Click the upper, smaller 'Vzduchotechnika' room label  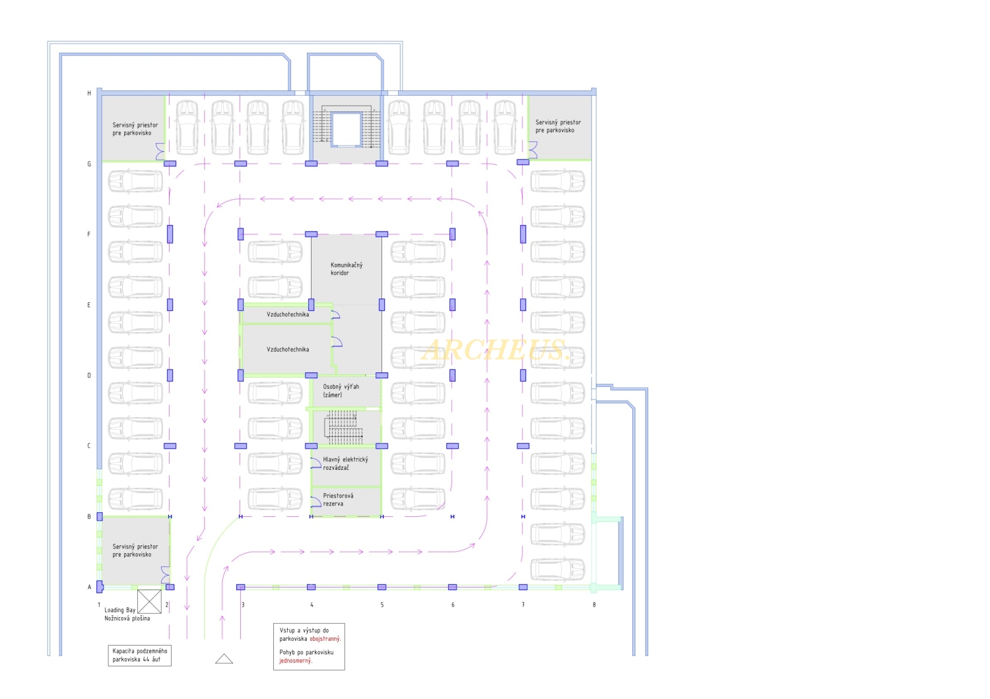(288, 314)
